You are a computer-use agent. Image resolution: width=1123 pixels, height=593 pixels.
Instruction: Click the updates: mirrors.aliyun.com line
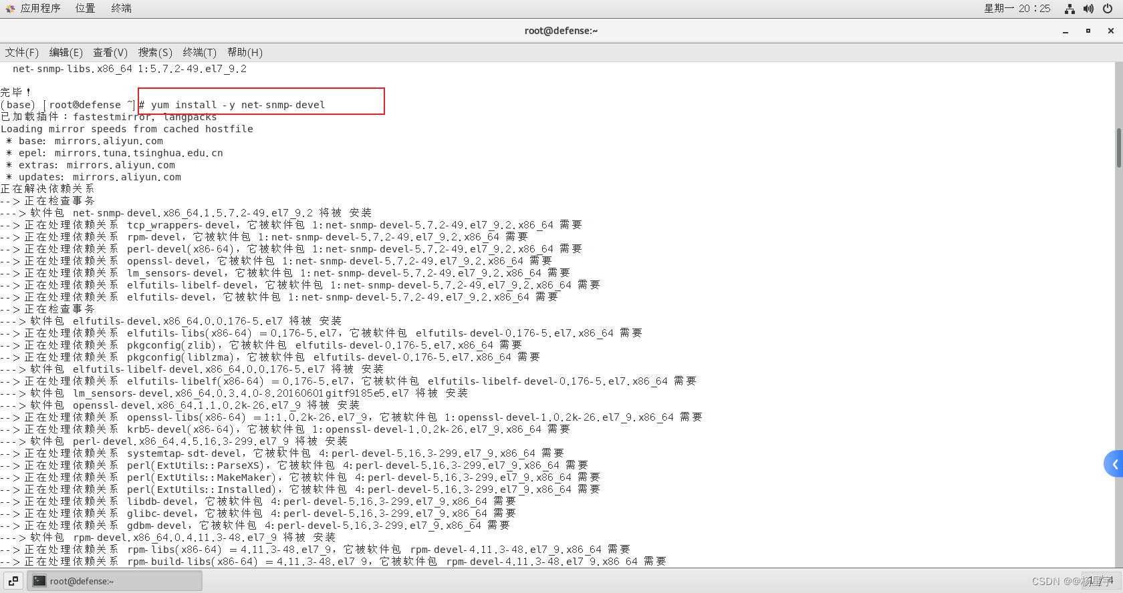pos(94,177)
